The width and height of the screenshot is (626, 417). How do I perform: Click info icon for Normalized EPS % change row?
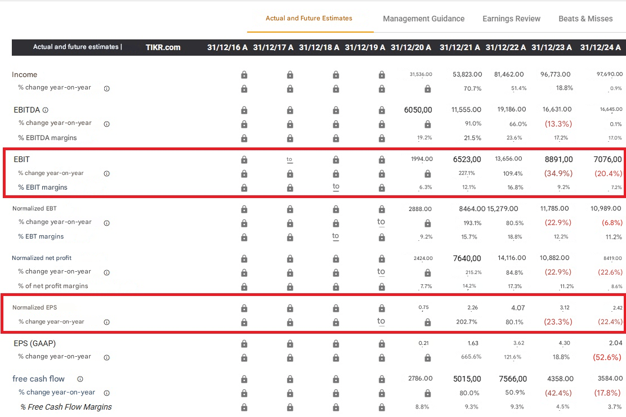[106, 322]
